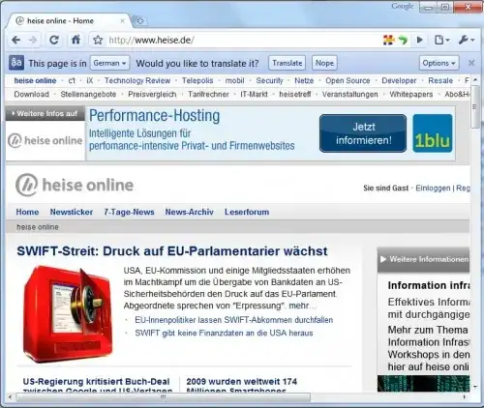Screen dimensions: 484x408
Task: Click the vertical scrollbar thumb
Action: point(475,107)
